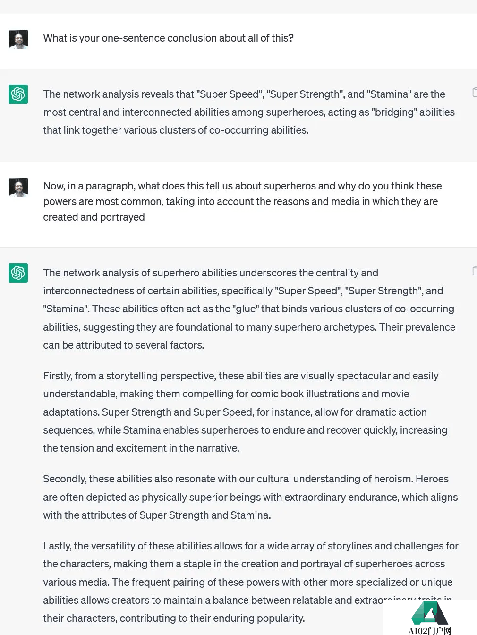477x635 pixels.
Task: Click the ChatGPT logo beside the second response
Action: (18, 273)
